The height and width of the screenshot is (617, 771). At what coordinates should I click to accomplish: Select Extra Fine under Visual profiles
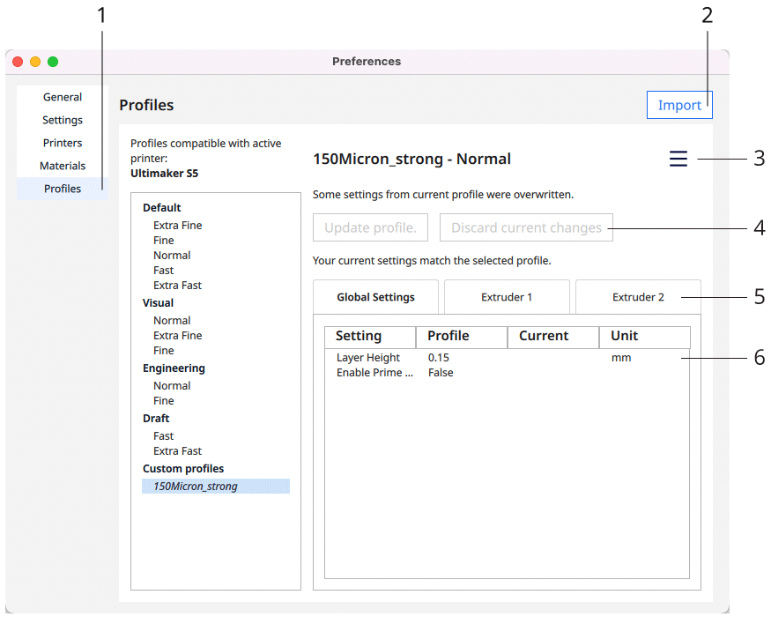(177, 336)
